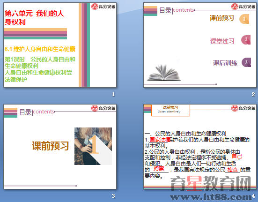This screenshot has height=202, width=258.
Task: Click the purple number 3 badge on slide 2
Action: pos(246,62)
